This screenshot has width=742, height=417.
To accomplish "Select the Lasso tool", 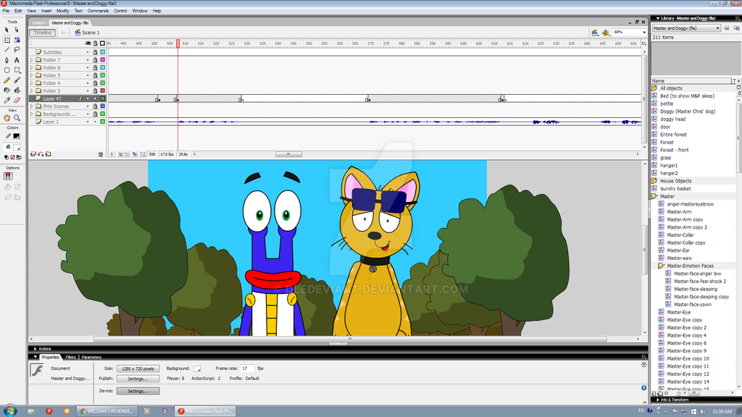I will (x=17, y=50).
